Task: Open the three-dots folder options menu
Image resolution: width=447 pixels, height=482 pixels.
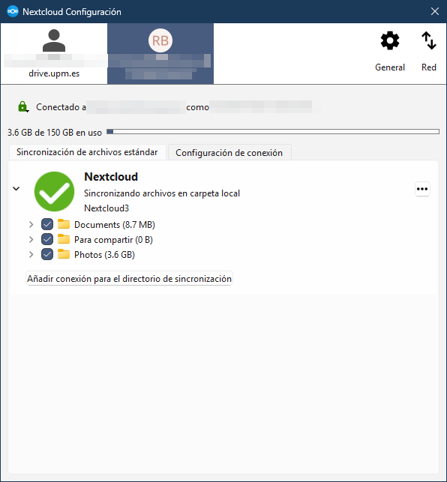Action: point(422,189)
